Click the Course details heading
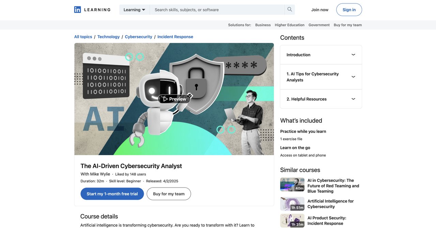The height and width of the screenshot is (228, 436). tap(99, 216)
